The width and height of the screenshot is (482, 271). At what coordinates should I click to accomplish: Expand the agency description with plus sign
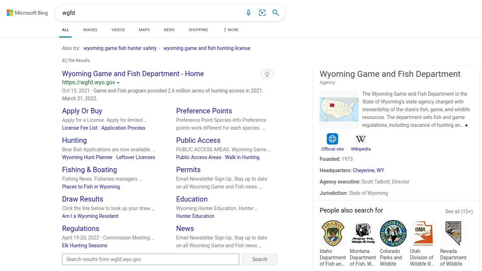coord(466,125)
